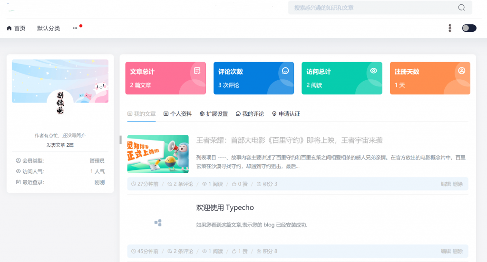Click clock icon next to 45分钟前
The image size is (487, 262).
click(134, 251)
